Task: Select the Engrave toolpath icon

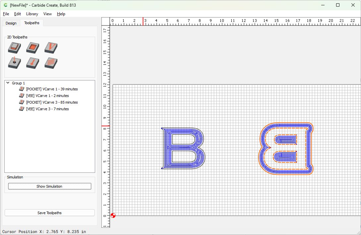Action: tap(33, 63)
